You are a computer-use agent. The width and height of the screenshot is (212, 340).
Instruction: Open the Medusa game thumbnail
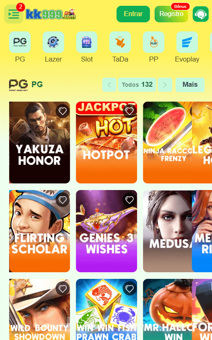coord(167,231)
